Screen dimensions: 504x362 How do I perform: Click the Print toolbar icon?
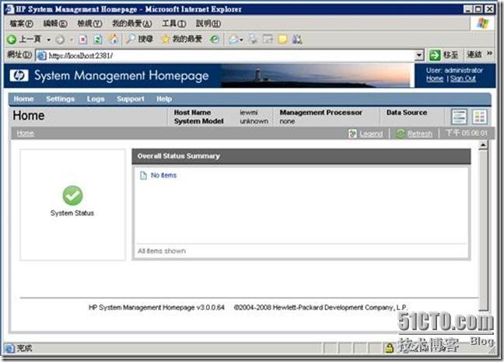(x=253, y=39)
